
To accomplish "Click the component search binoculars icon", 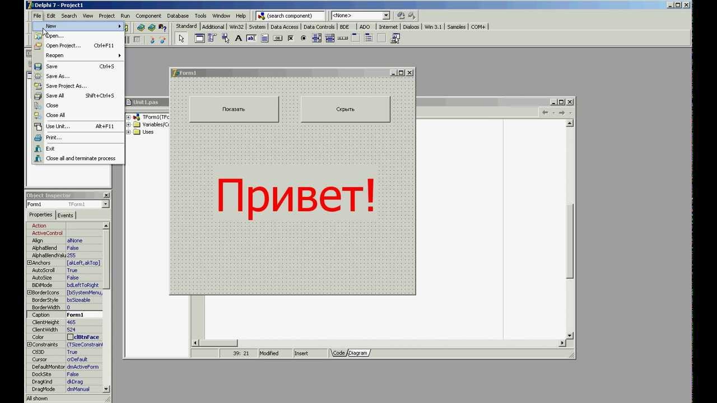I will coord(261,16).
